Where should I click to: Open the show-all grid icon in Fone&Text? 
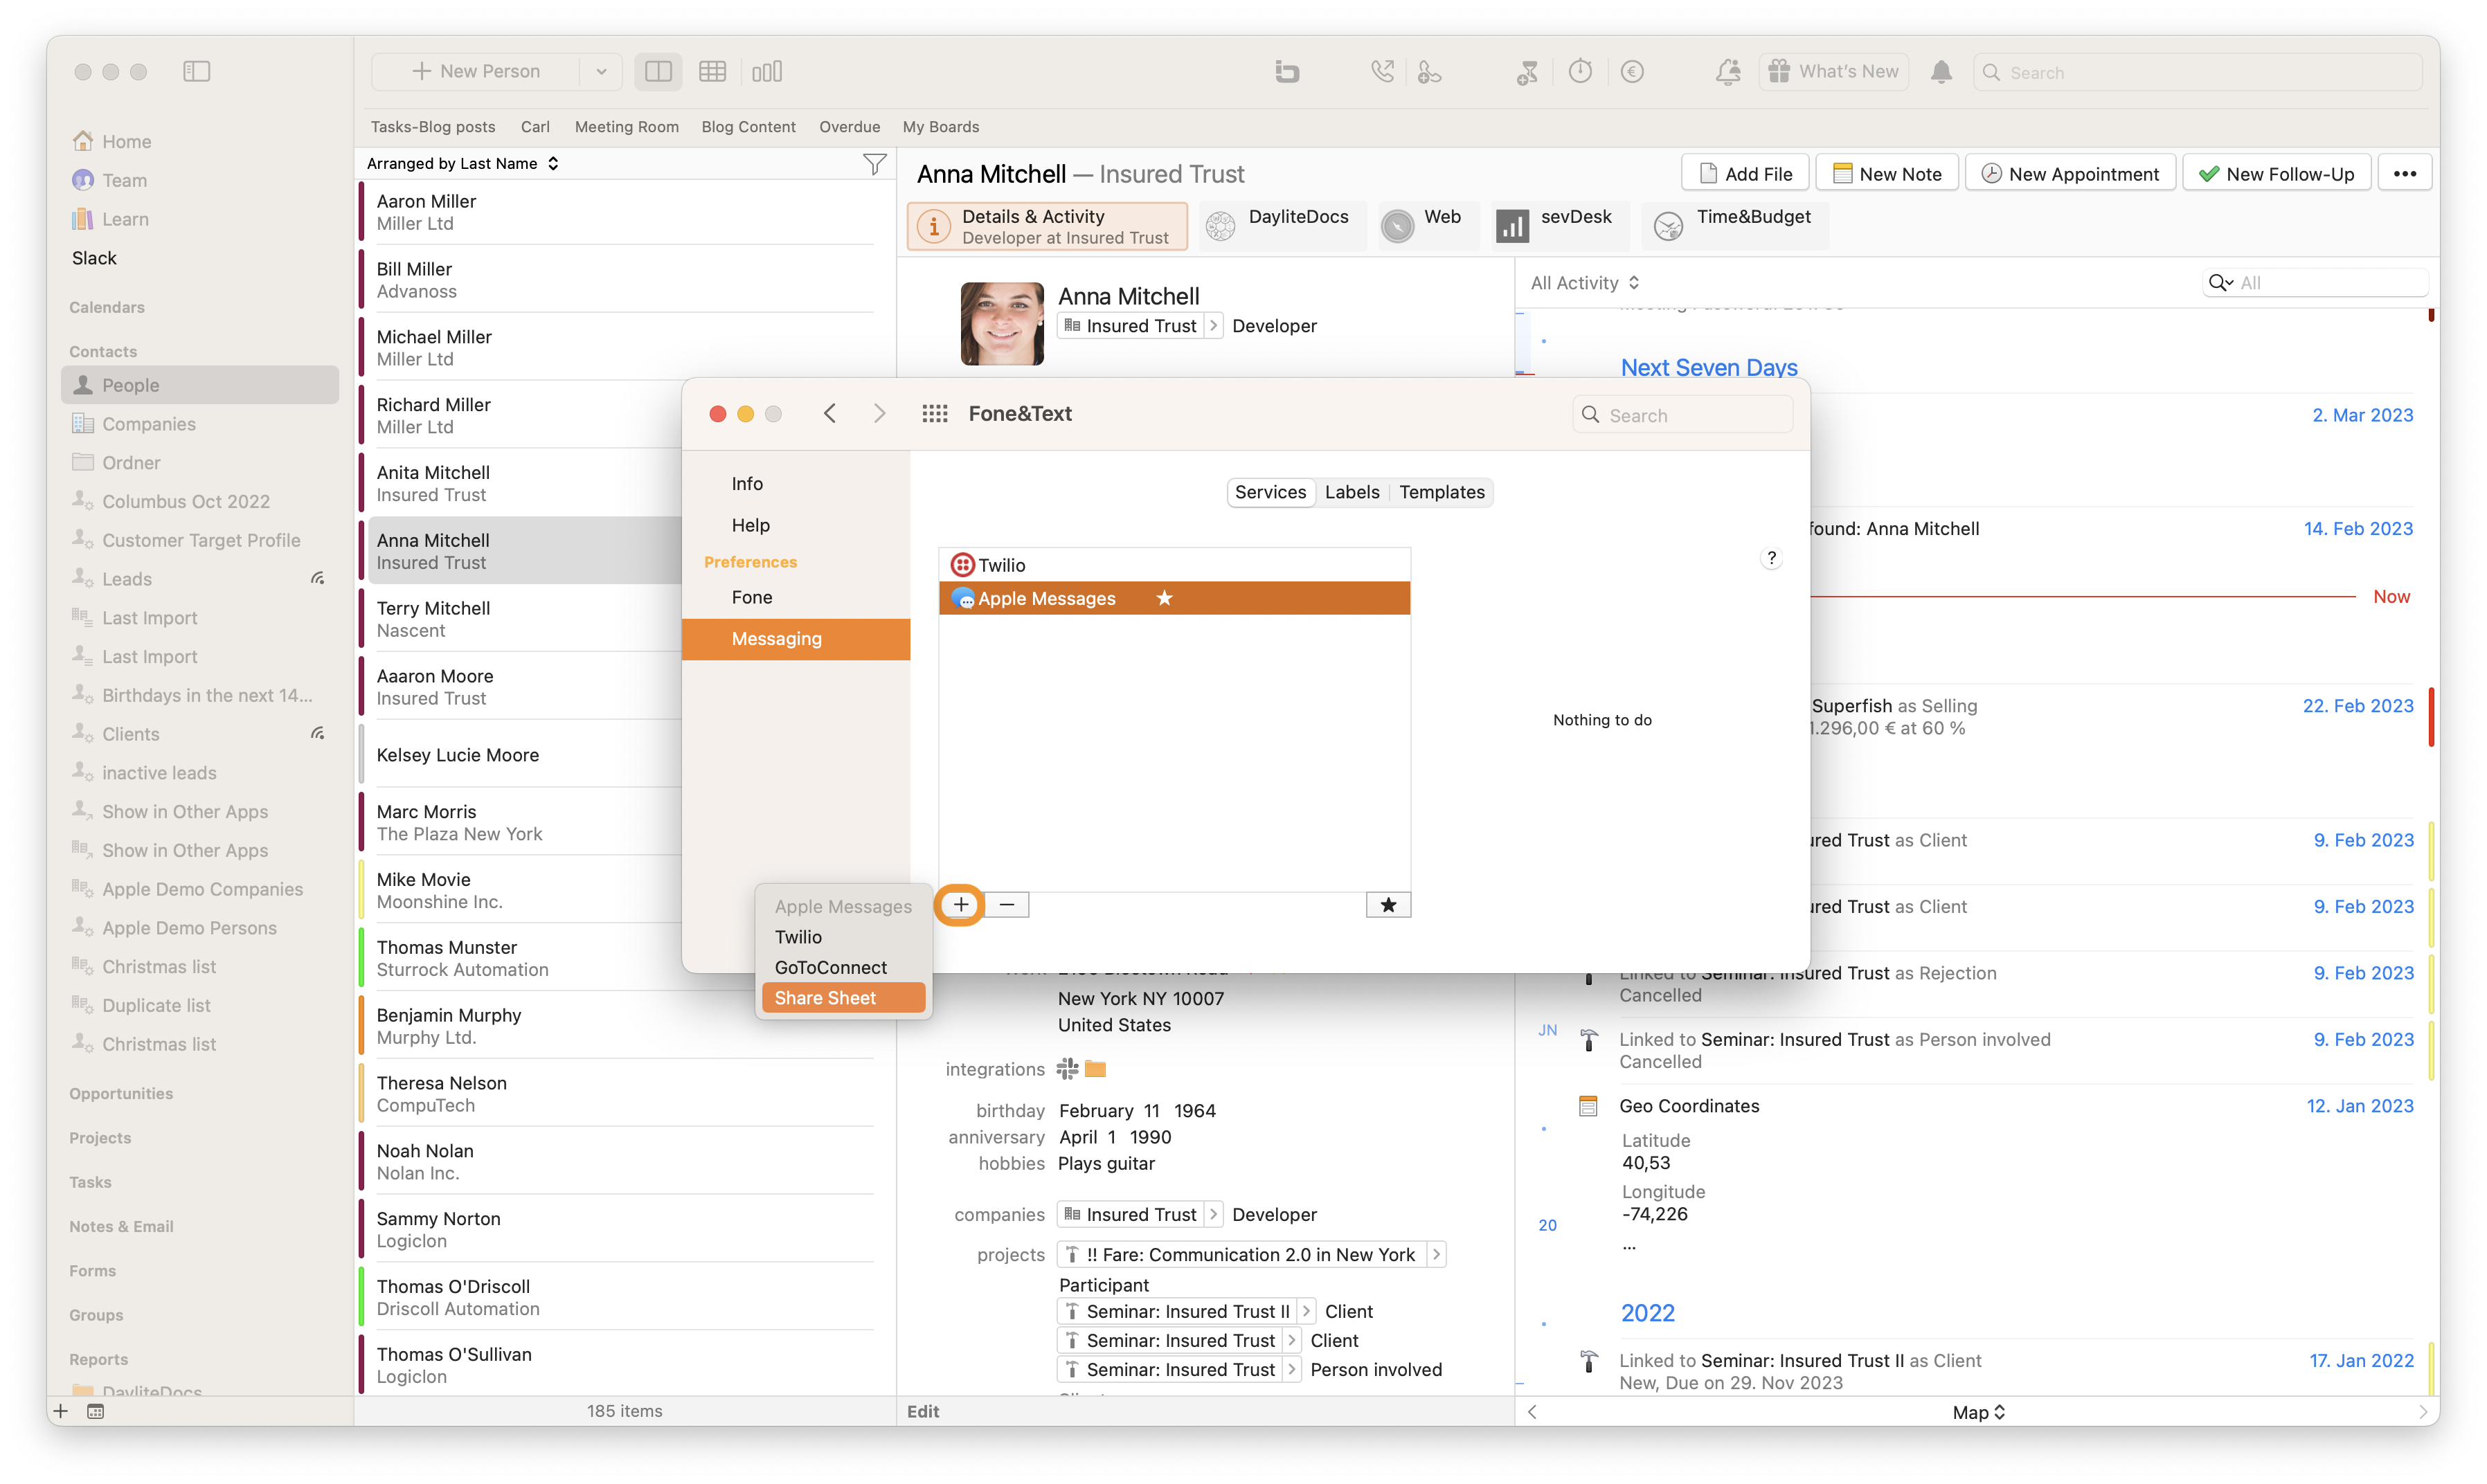click(x=934, y=413)
